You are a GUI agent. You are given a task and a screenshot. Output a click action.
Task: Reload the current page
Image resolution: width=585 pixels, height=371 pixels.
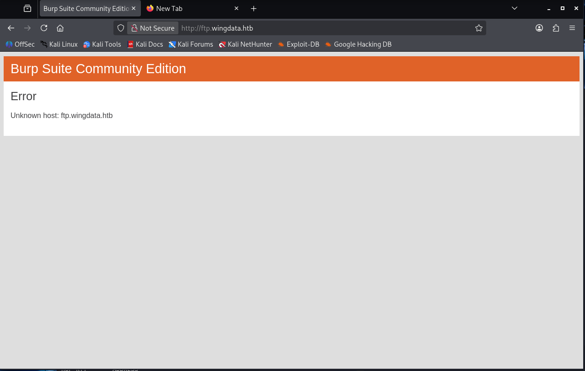pyautogui.click(x=44, y=28)
